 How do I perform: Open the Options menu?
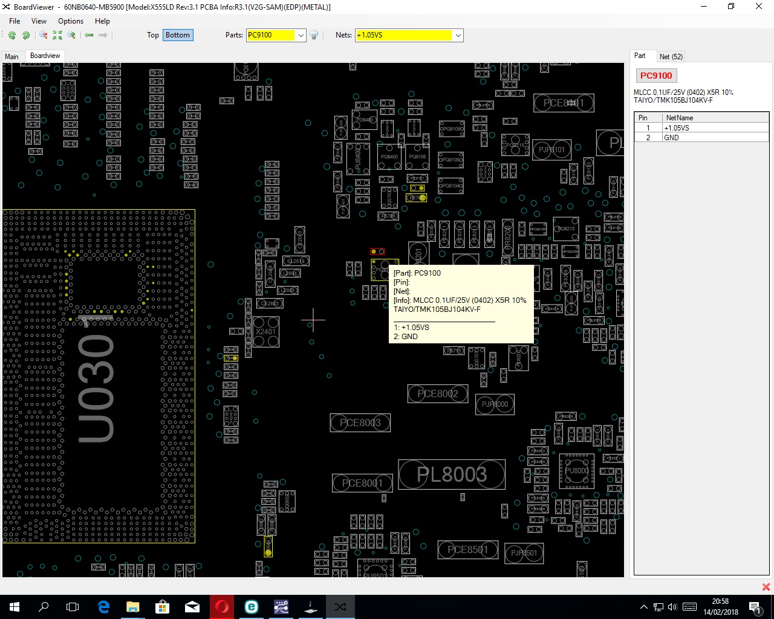[x=71, y=21]
